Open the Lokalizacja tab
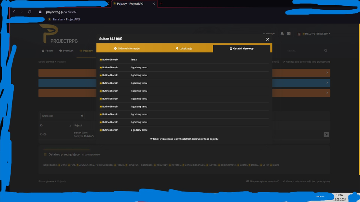Viewport: 360px width, 202px height. pos(184,49)
